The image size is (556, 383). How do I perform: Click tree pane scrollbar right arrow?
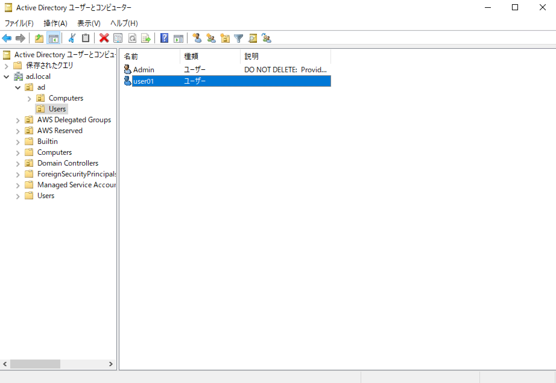(111, 364)
